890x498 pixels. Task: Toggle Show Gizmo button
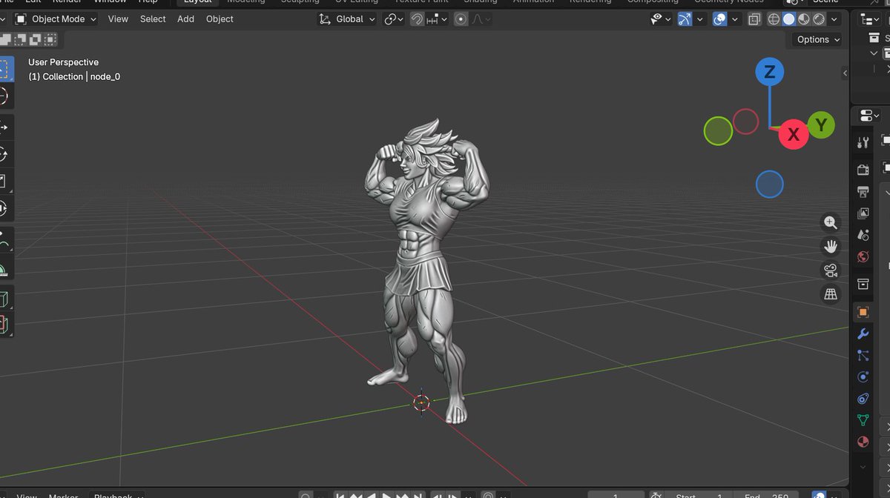(x=685, y=19)
